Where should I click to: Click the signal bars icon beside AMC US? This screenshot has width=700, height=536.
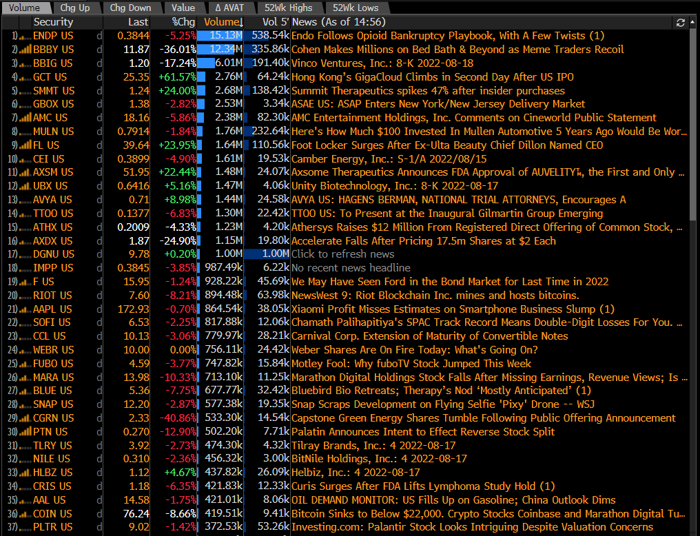25,118
